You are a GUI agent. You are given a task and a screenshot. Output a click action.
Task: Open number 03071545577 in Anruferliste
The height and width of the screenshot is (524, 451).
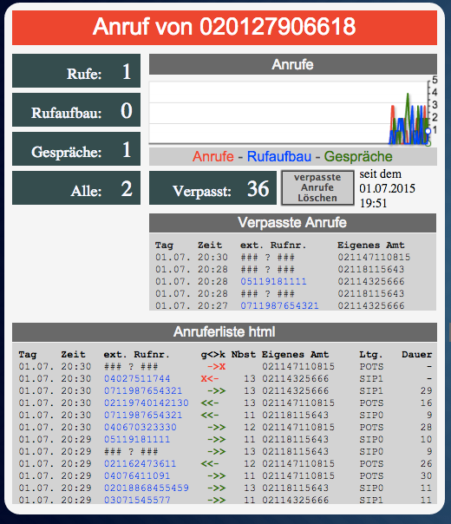click(x=137, y=500)
